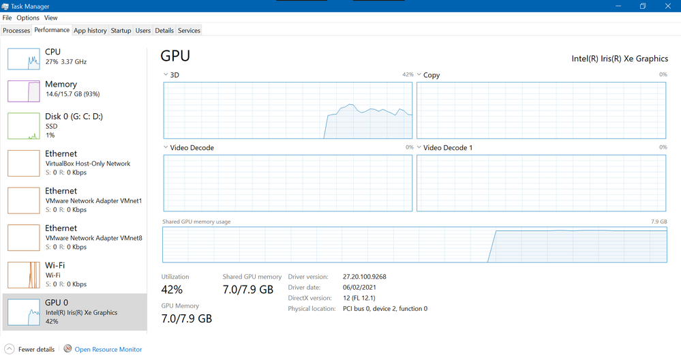This screenshot has width=681, height=362.
Task: Switch to the Details tab
Action: (x=164, y=31)
